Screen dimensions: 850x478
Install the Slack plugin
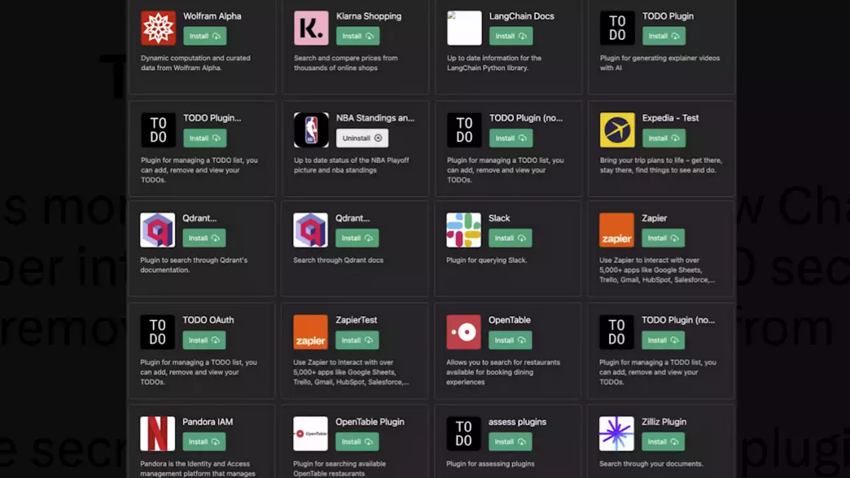click(x=510, y=238)
